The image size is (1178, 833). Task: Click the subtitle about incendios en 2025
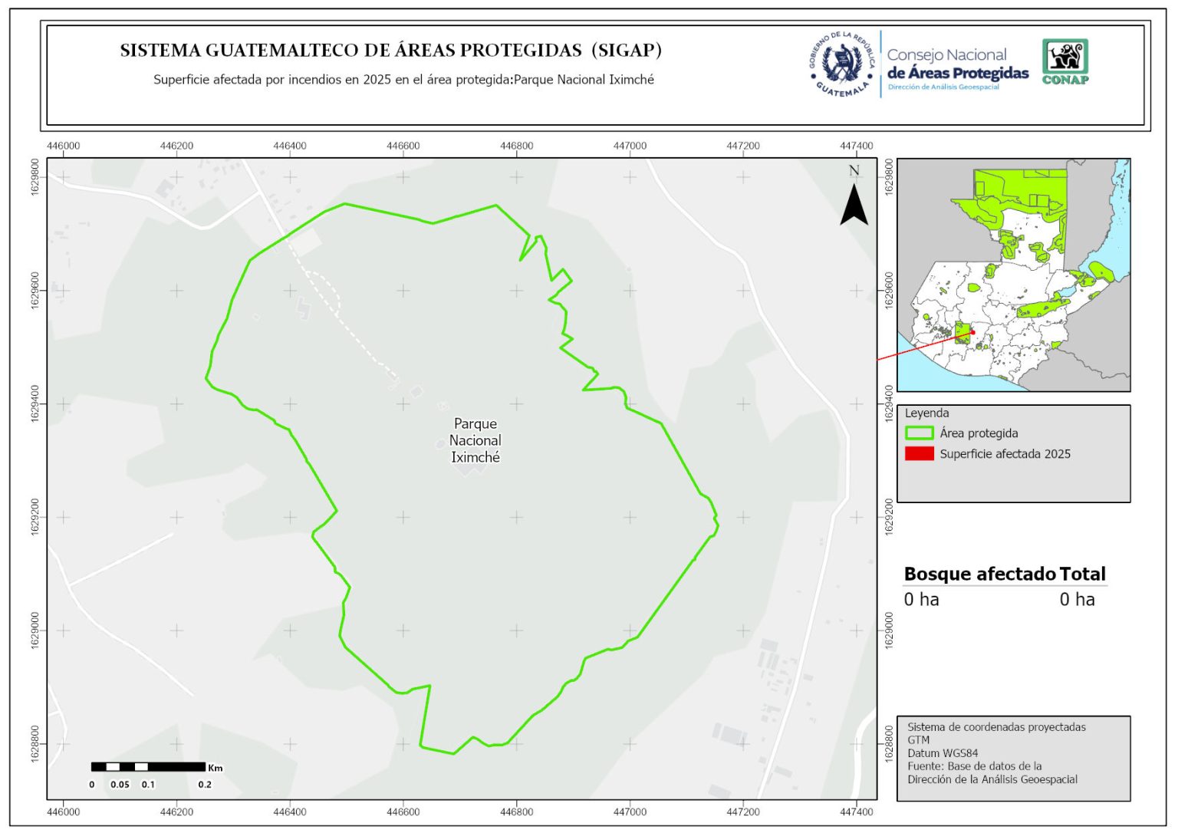403,80
